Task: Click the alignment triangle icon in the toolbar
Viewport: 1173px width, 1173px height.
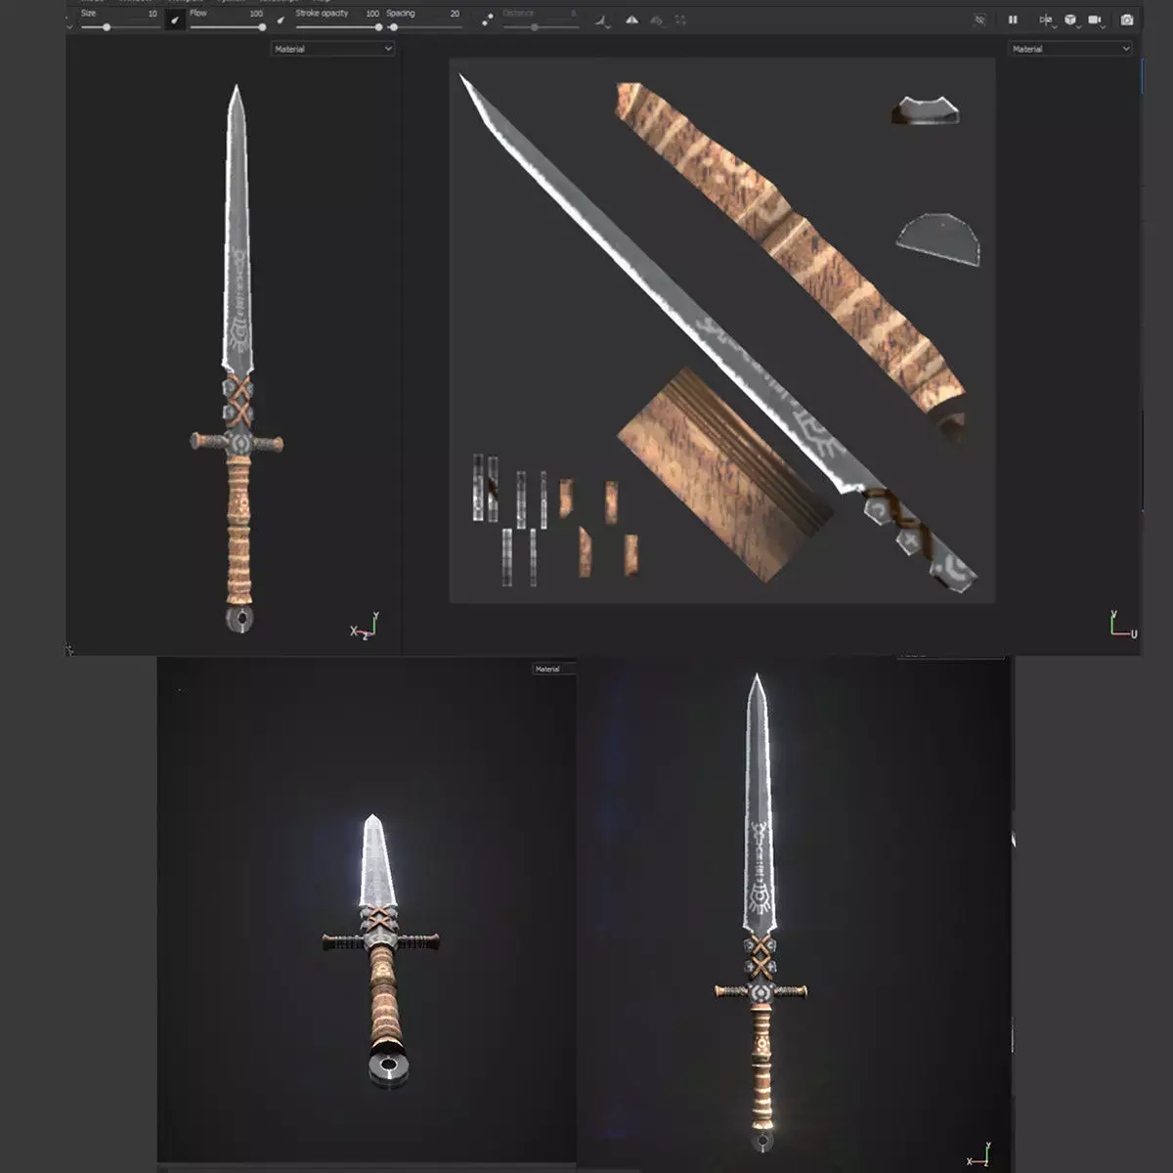Action: coord(630,18)
